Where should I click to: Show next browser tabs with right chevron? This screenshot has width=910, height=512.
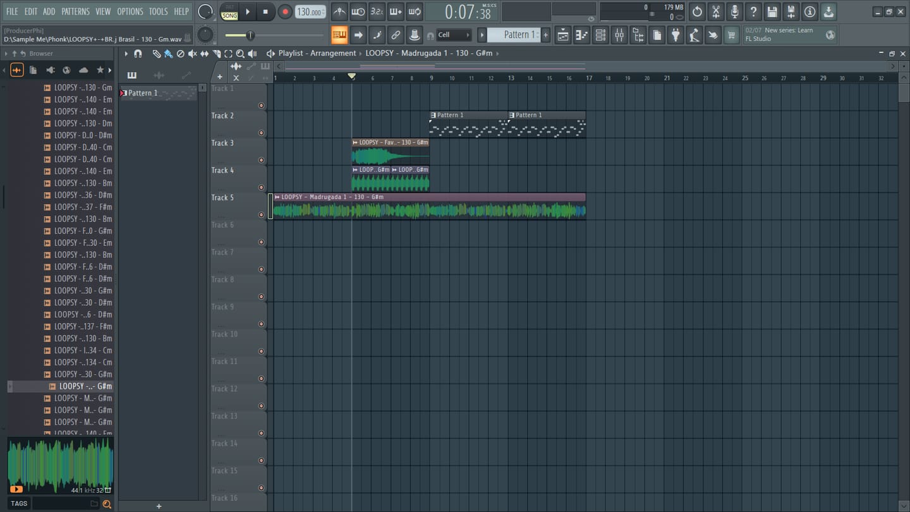(x=110, y=70)
